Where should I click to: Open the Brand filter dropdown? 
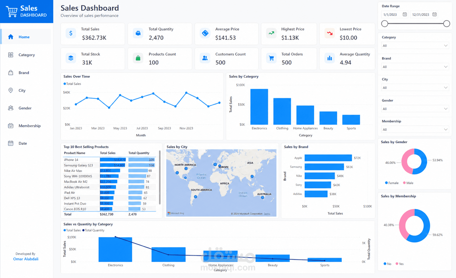click(x=415, y=67)
